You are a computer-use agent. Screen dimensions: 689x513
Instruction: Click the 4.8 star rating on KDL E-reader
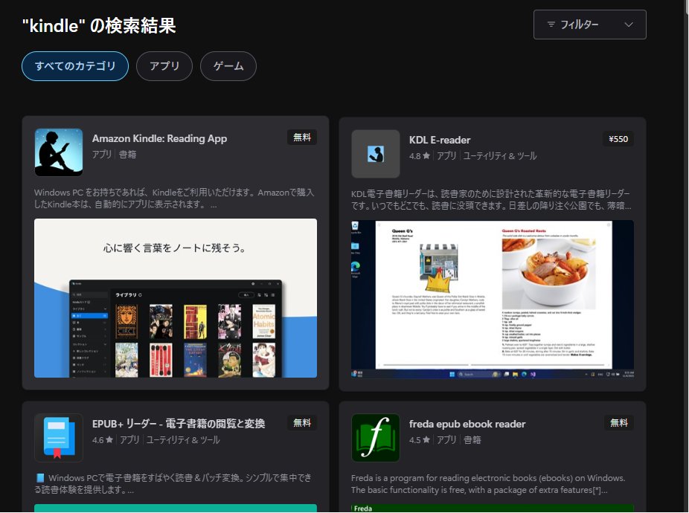419,156
